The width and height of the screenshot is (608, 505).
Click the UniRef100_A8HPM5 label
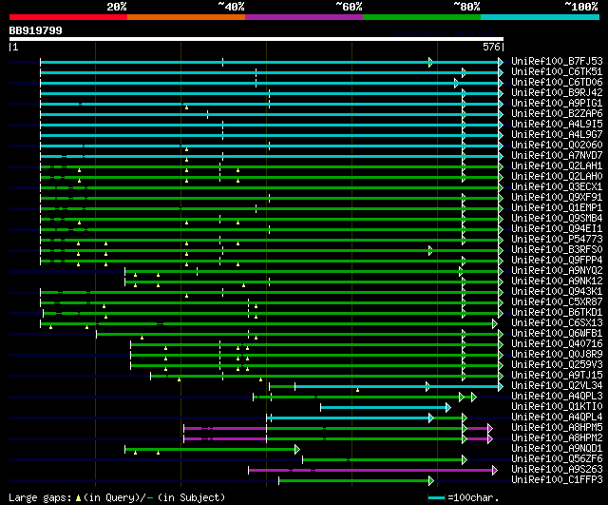tap(557, 428)
